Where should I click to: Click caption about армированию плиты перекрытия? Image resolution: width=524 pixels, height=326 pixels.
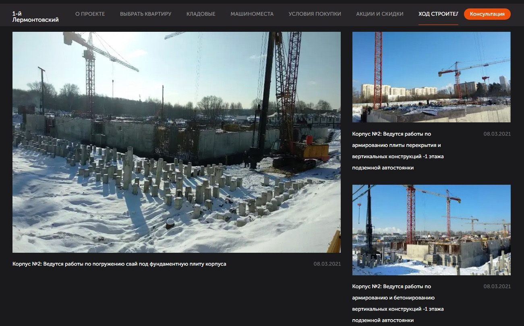tap(398, 151)
